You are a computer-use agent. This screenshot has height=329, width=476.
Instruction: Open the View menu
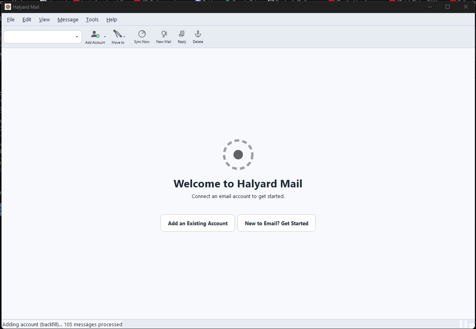(x=44, y=19)
